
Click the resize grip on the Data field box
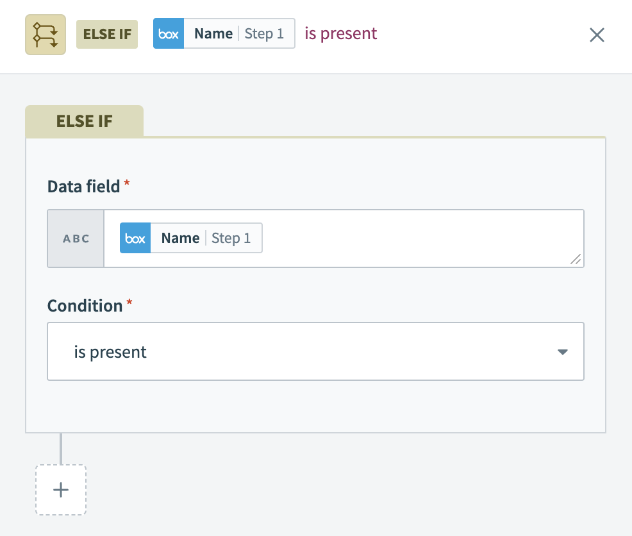576,260
